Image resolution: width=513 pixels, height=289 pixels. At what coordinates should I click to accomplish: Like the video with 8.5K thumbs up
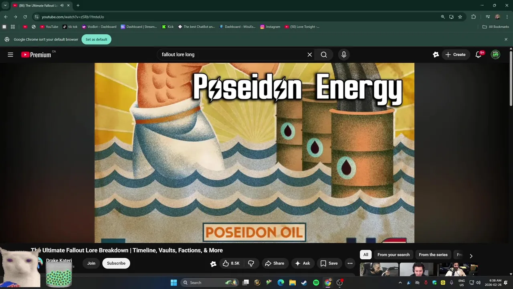point(231,263)
